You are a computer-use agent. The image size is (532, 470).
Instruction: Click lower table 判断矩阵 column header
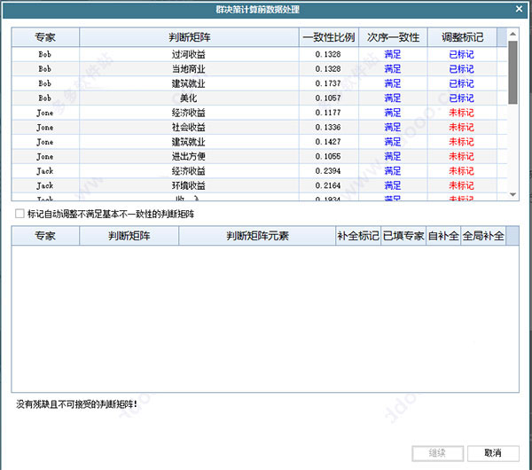129,236
